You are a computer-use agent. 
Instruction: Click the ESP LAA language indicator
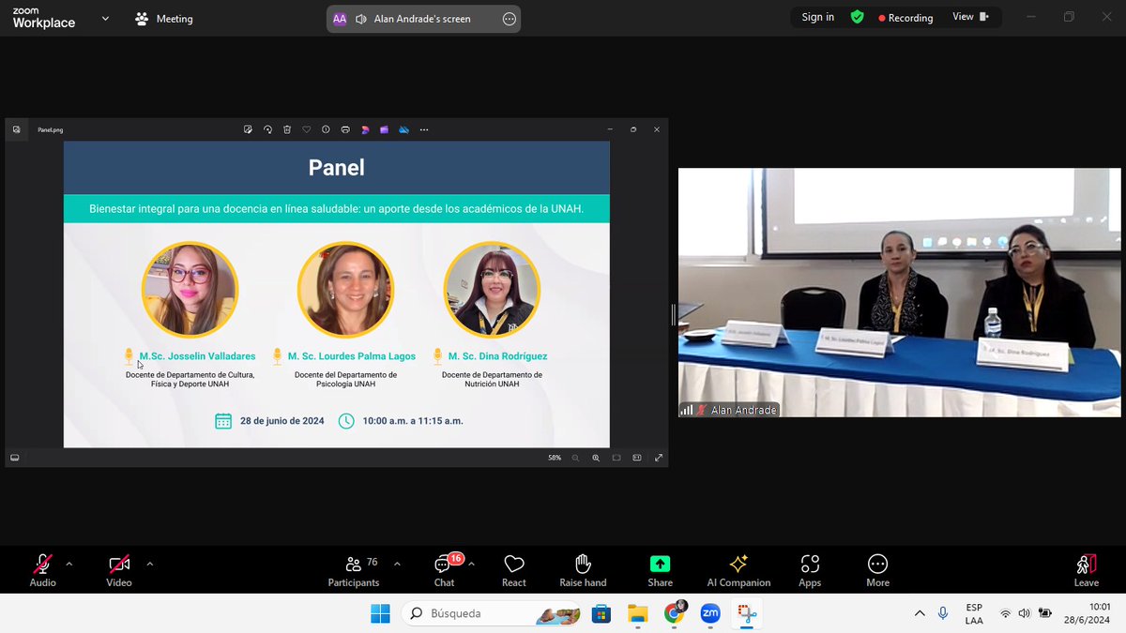pyautogui.click(x=974, y=613)
